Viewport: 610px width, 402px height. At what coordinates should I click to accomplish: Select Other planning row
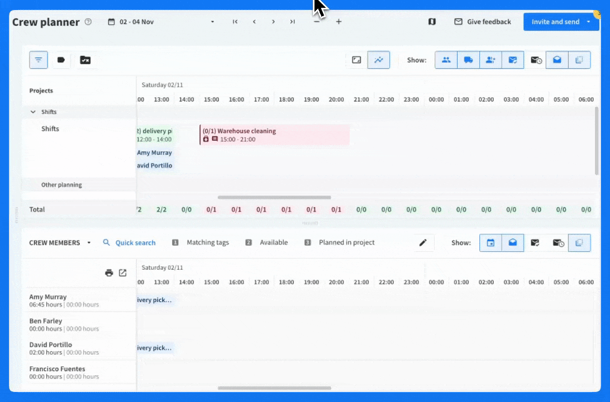(x=61, y=185)
